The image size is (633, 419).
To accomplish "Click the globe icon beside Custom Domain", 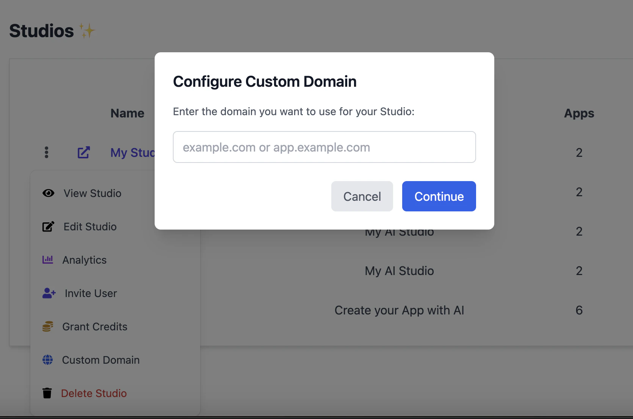I will [x=47, y=360].
